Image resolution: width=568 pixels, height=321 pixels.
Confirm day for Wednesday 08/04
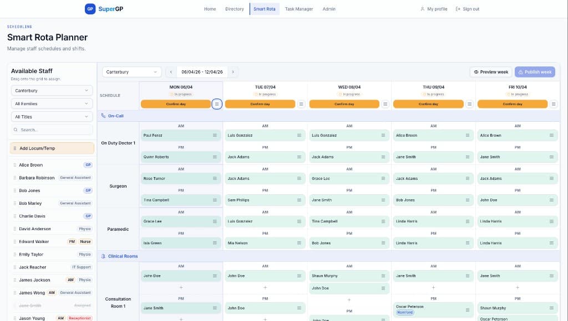(344, 104)
